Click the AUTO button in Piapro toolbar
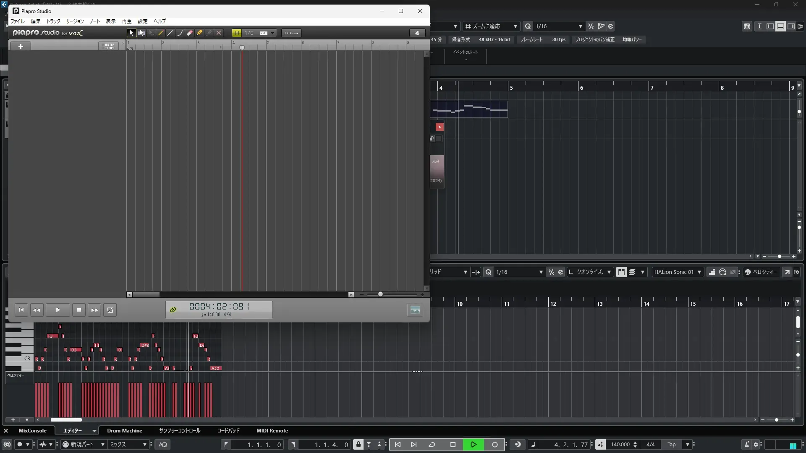Image resolution: width=806 pixels, height=453 pixels. tap(291, 33)
